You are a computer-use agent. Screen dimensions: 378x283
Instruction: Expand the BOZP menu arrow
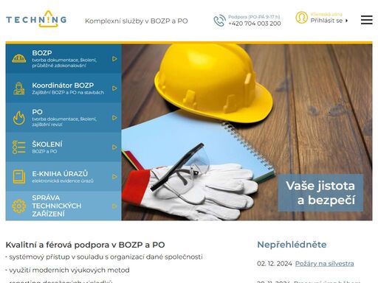click(114, 59)
